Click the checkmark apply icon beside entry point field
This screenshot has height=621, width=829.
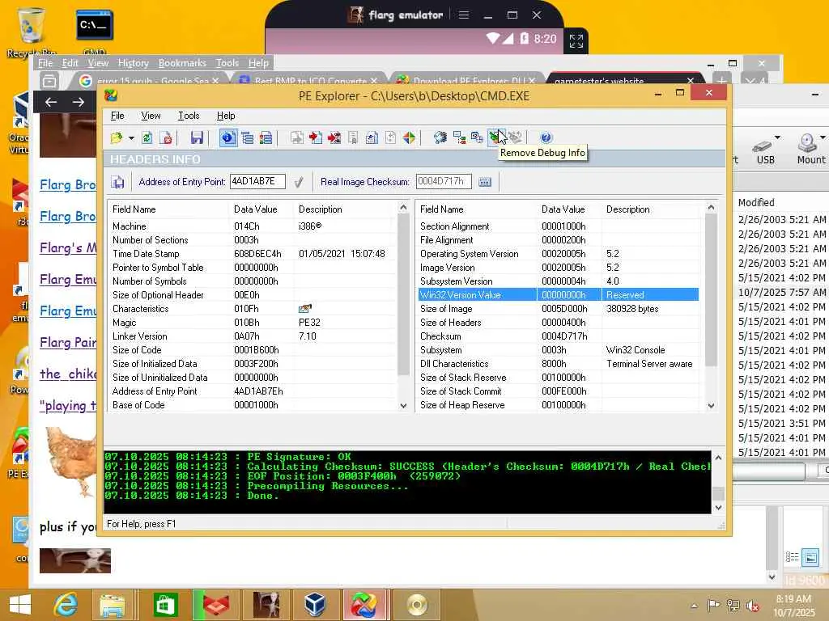(299, 182)
